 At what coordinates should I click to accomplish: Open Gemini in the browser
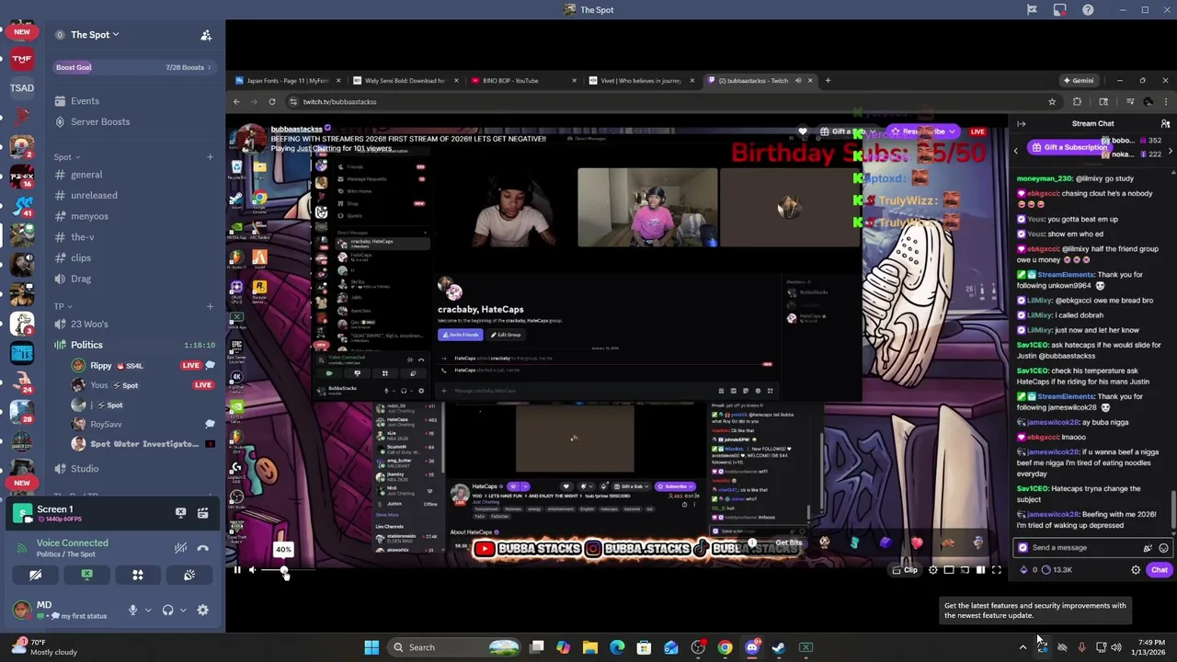tap(1079, 81)
